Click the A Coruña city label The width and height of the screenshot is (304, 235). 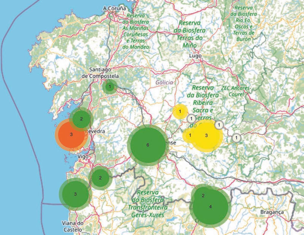[115, 8]
